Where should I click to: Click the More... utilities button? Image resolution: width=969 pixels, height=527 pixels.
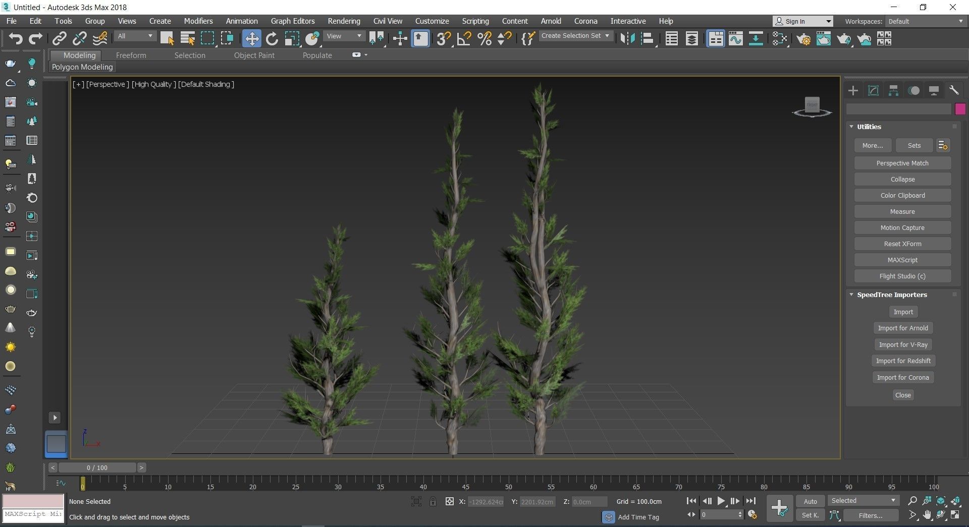pos(873,145)
